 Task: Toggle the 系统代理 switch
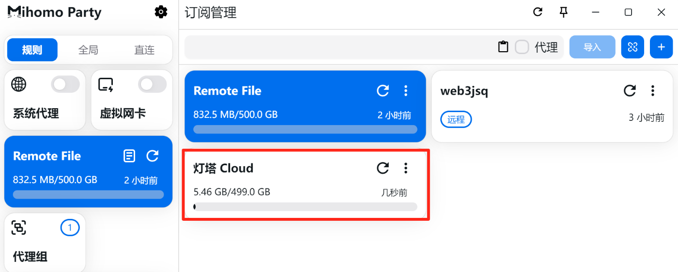coord(65,85)
